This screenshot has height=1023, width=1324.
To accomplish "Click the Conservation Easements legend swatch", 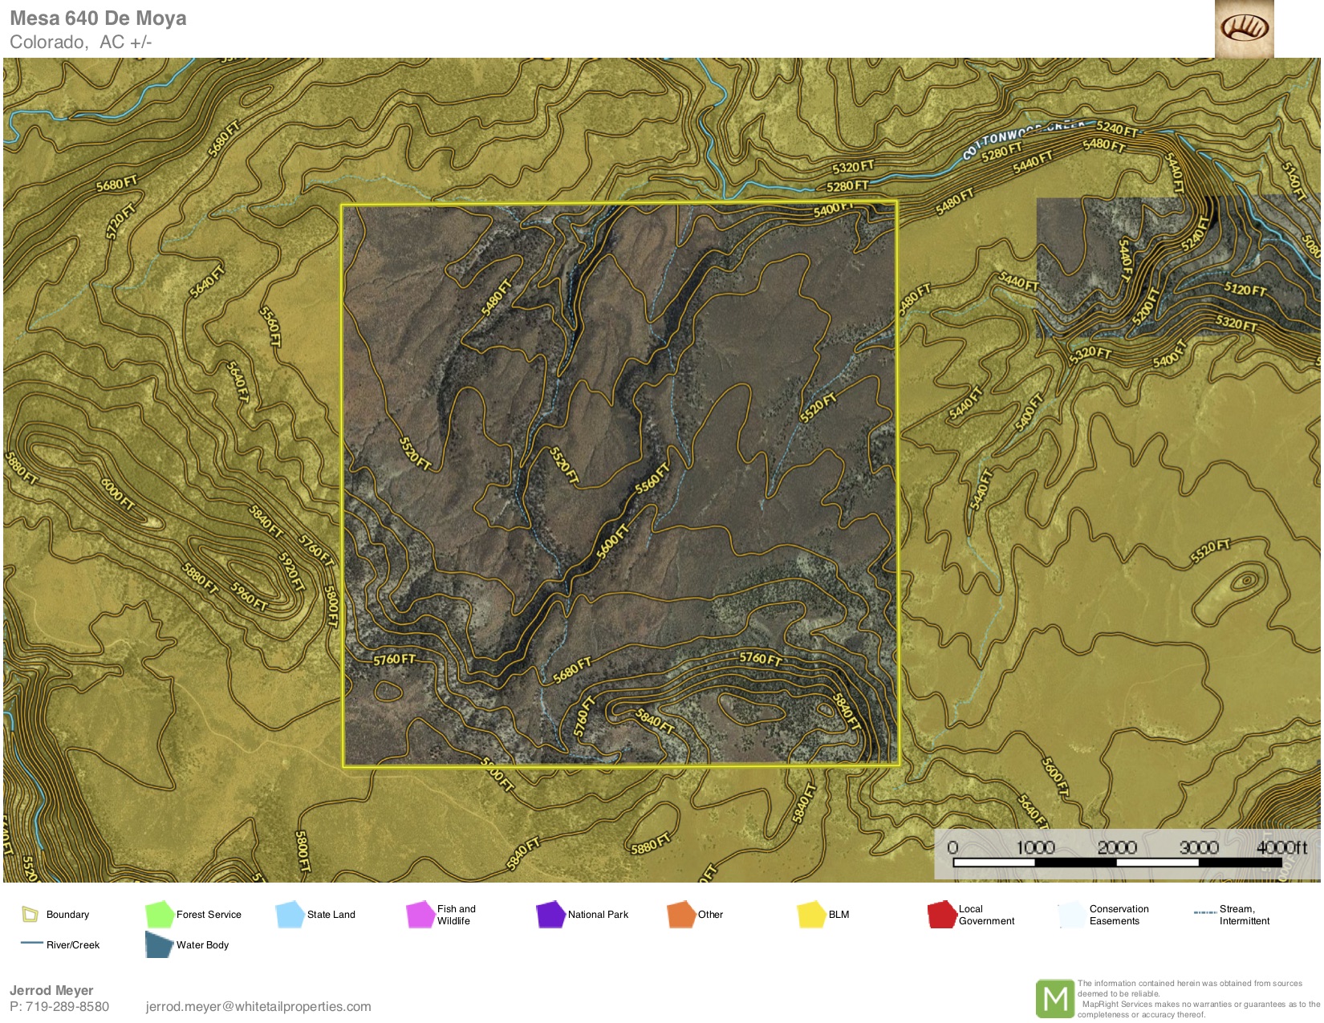I will point(1072,915).
